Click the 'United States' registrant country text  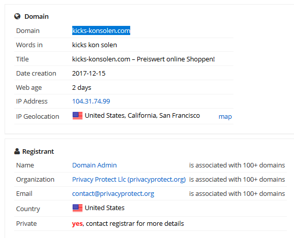105,208
